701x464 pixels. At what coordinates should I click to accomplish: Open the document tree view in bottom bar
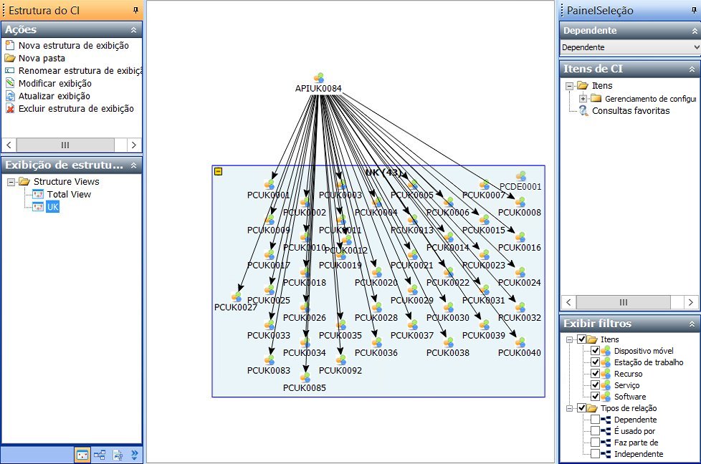point(118,455)
